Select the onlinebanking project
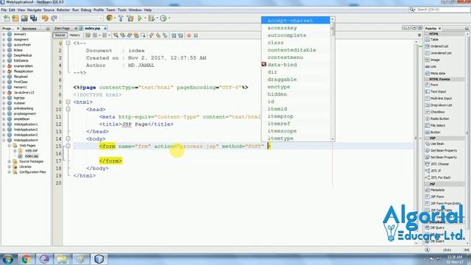Image resolution: width=471 pixels, height=265 pixels. click(x=24, y=108)
